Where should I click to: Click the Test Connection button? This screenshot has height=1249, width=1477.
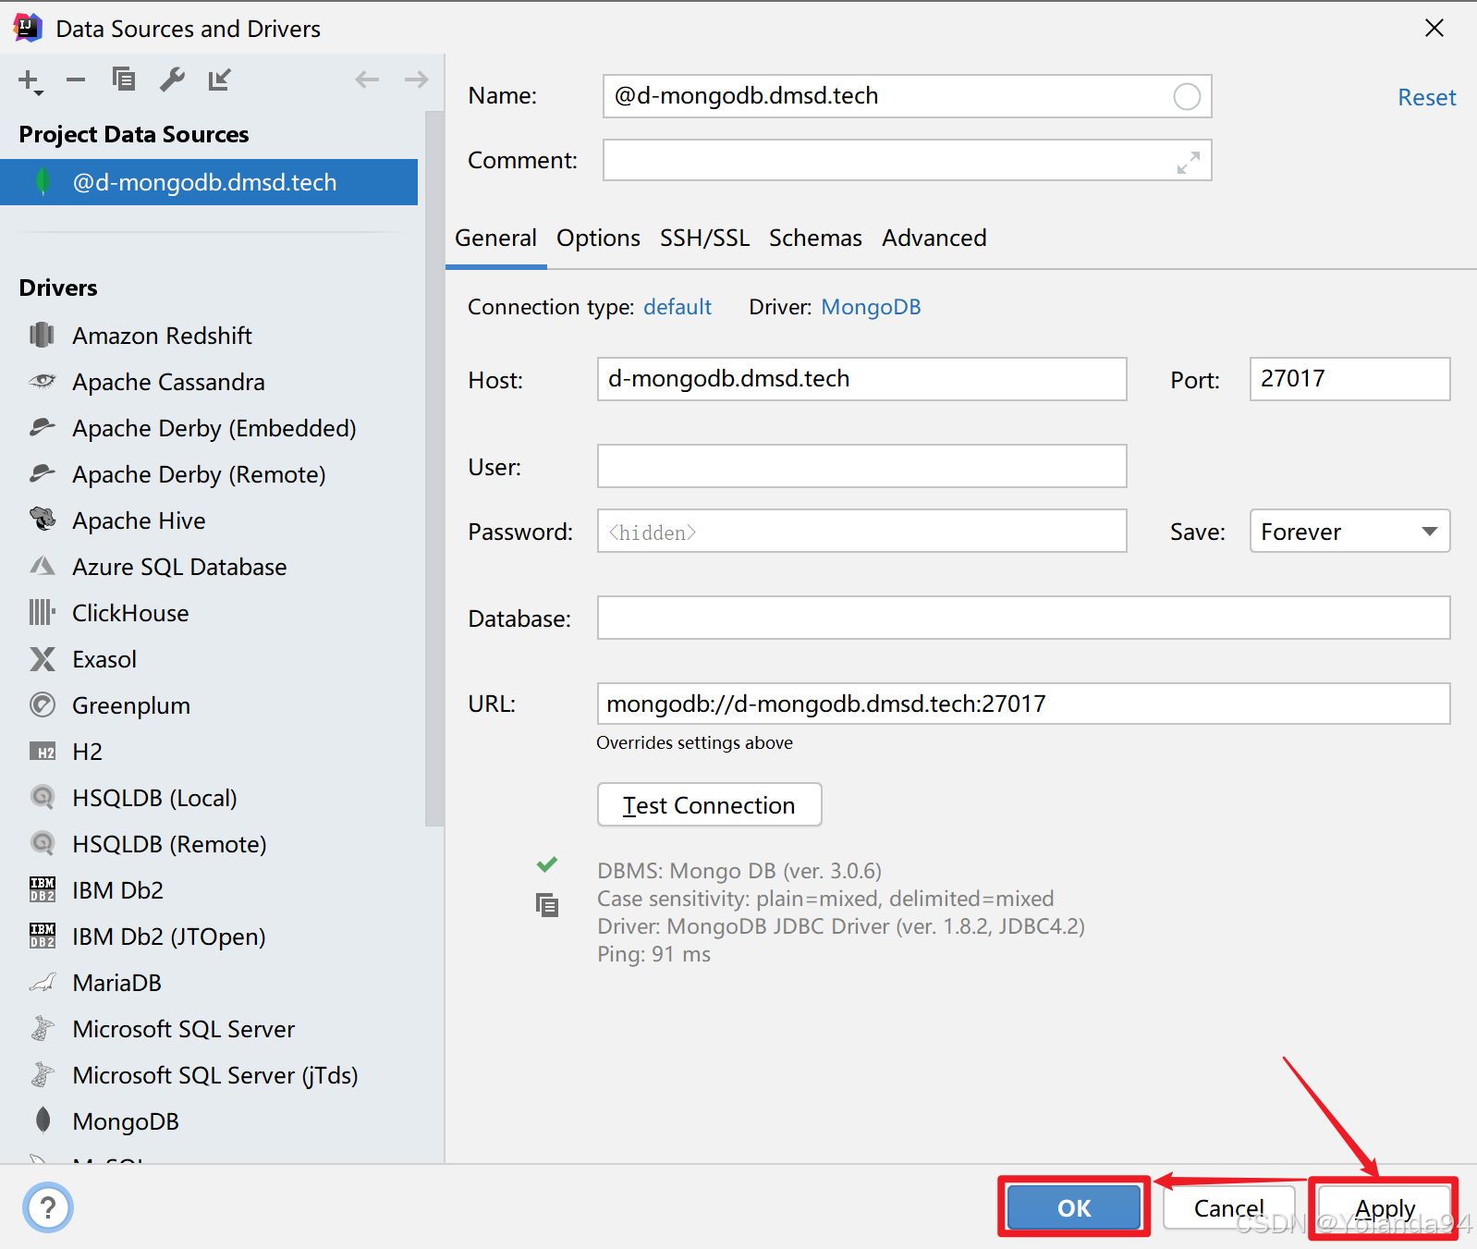709,805
